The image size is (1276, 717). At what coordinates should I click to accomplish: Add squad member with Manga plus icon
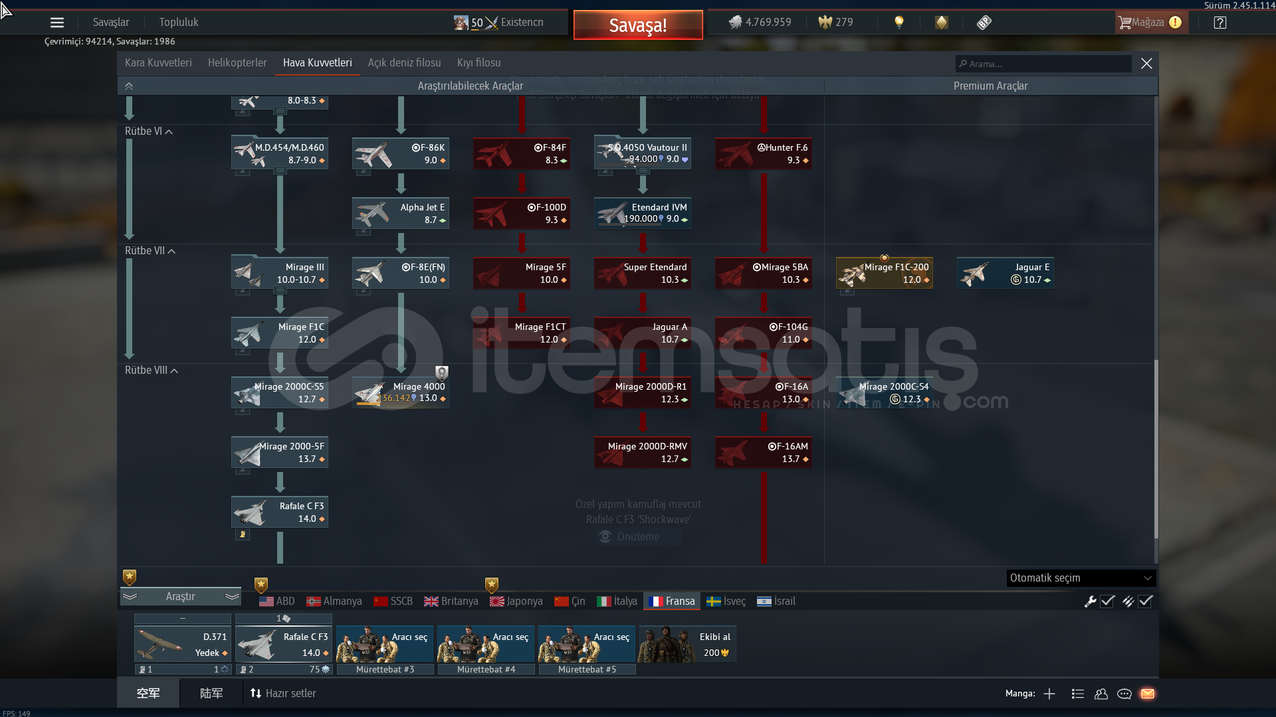tap(1049, 694)
